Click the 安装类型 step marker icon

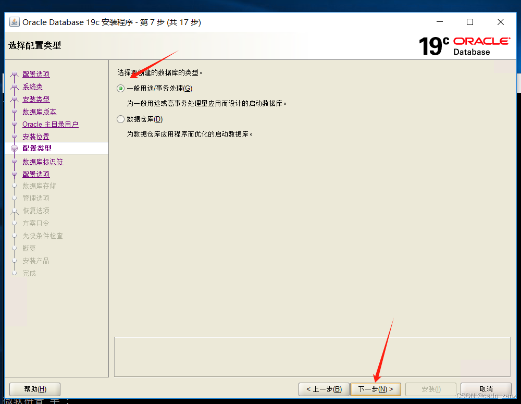click(14, 100)
